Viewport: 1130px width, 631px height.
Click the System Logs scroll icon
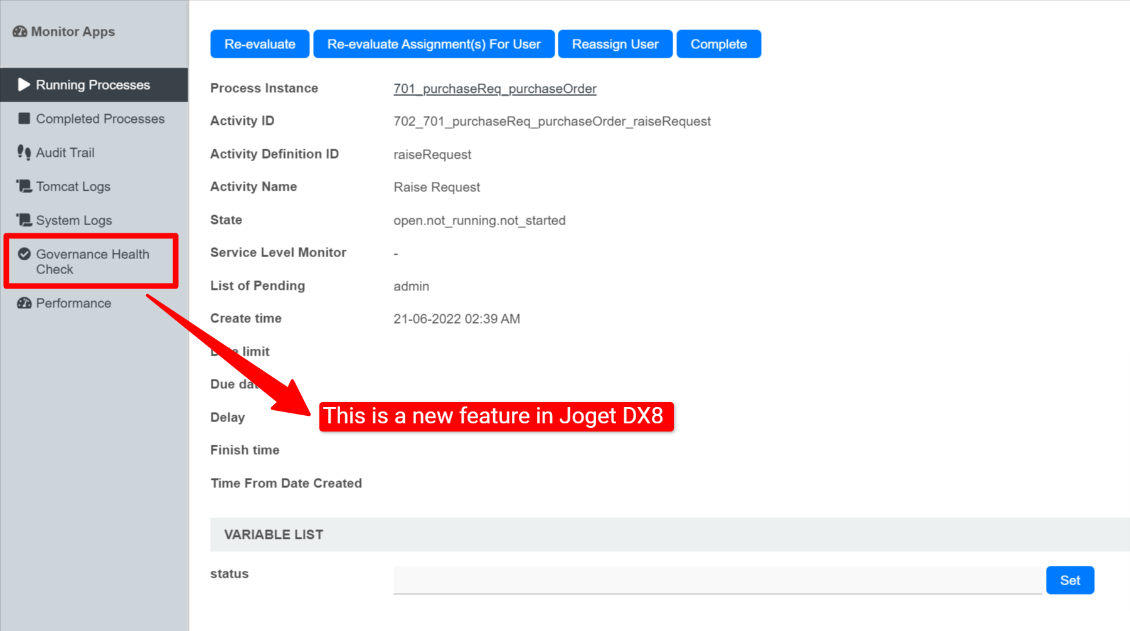coord(24,220)
